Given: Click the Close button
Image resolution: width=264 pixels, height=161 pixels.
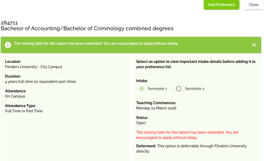Looking at the screenshot, I should pos(253,5).
